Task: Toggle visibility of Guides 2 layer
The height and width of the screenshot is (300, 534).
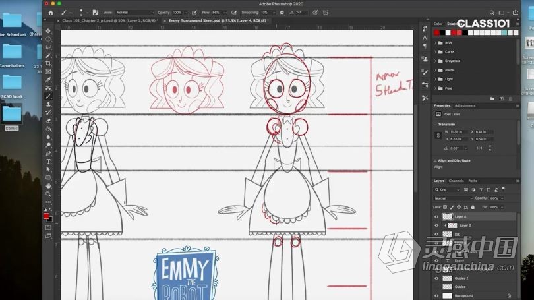Action: 436,278
